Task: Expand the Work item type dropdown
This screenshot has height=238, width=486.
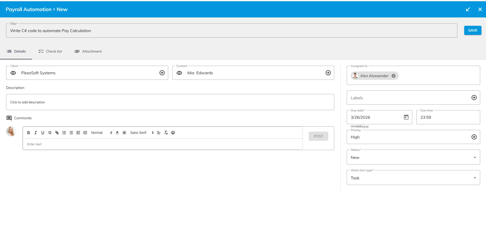Action: click(413, 178)
